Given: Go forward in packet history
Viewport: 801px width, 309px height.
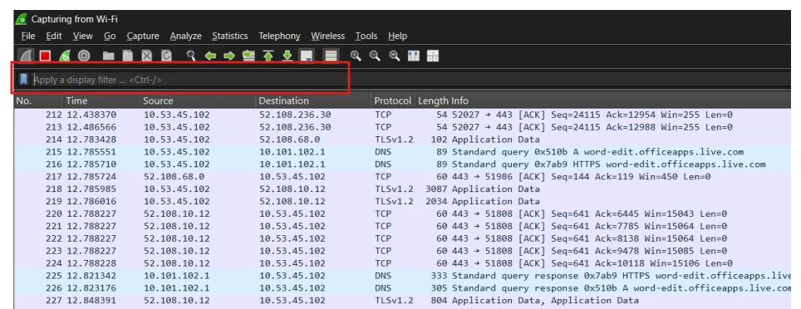Looking at the screenshot, I should click(229, 56).
